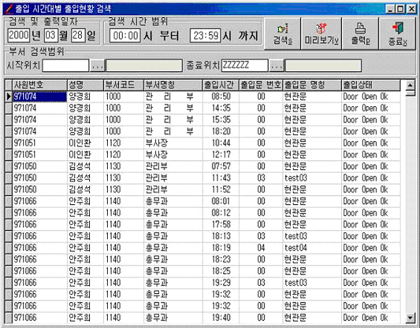Click the month field showing 03

51,36
